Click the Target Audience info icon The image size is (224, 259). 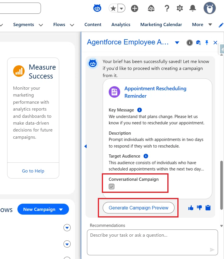click(146, 156)
